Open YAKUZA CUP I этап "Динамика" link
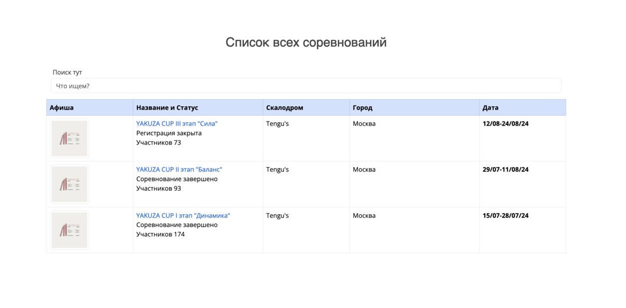This screenshot has width=626, height=308. (183, 215)
